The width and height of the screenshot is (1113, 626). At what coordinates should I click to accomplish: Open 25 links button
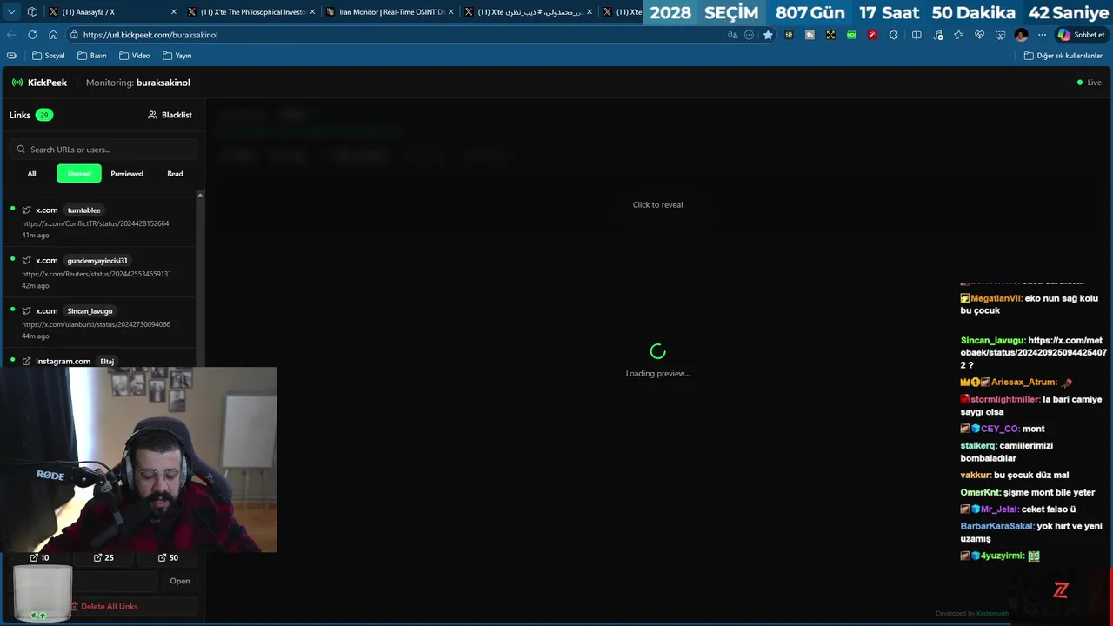pos(103,557)
